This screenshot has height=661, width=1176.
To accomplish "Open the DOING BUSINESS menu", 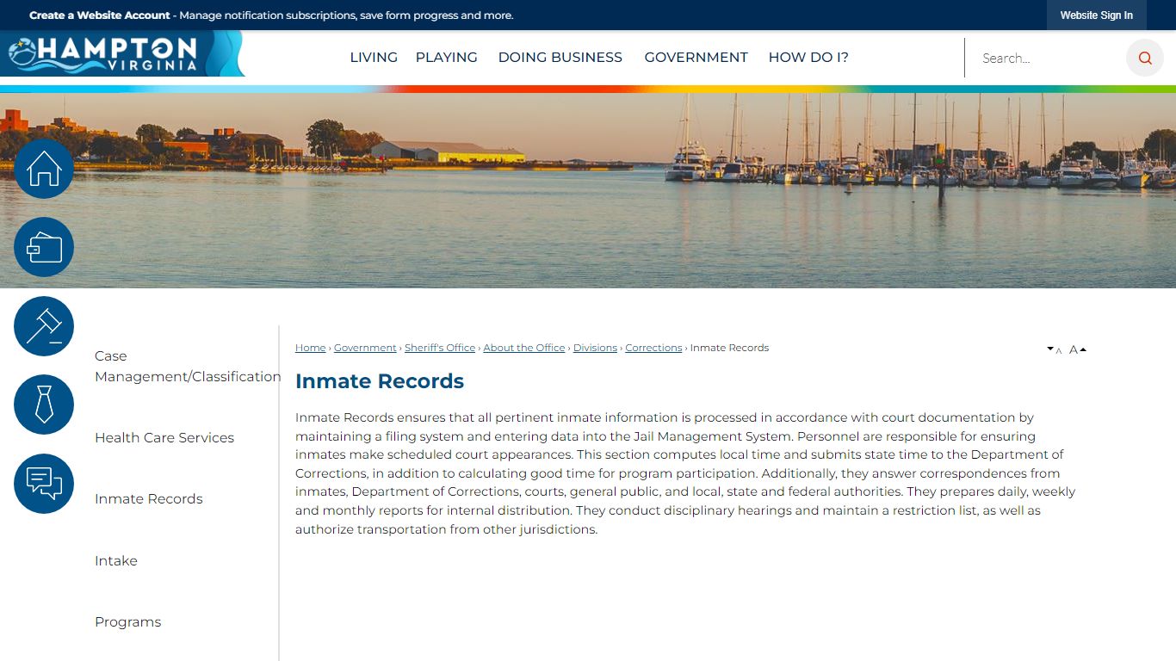I will point(560,57).
